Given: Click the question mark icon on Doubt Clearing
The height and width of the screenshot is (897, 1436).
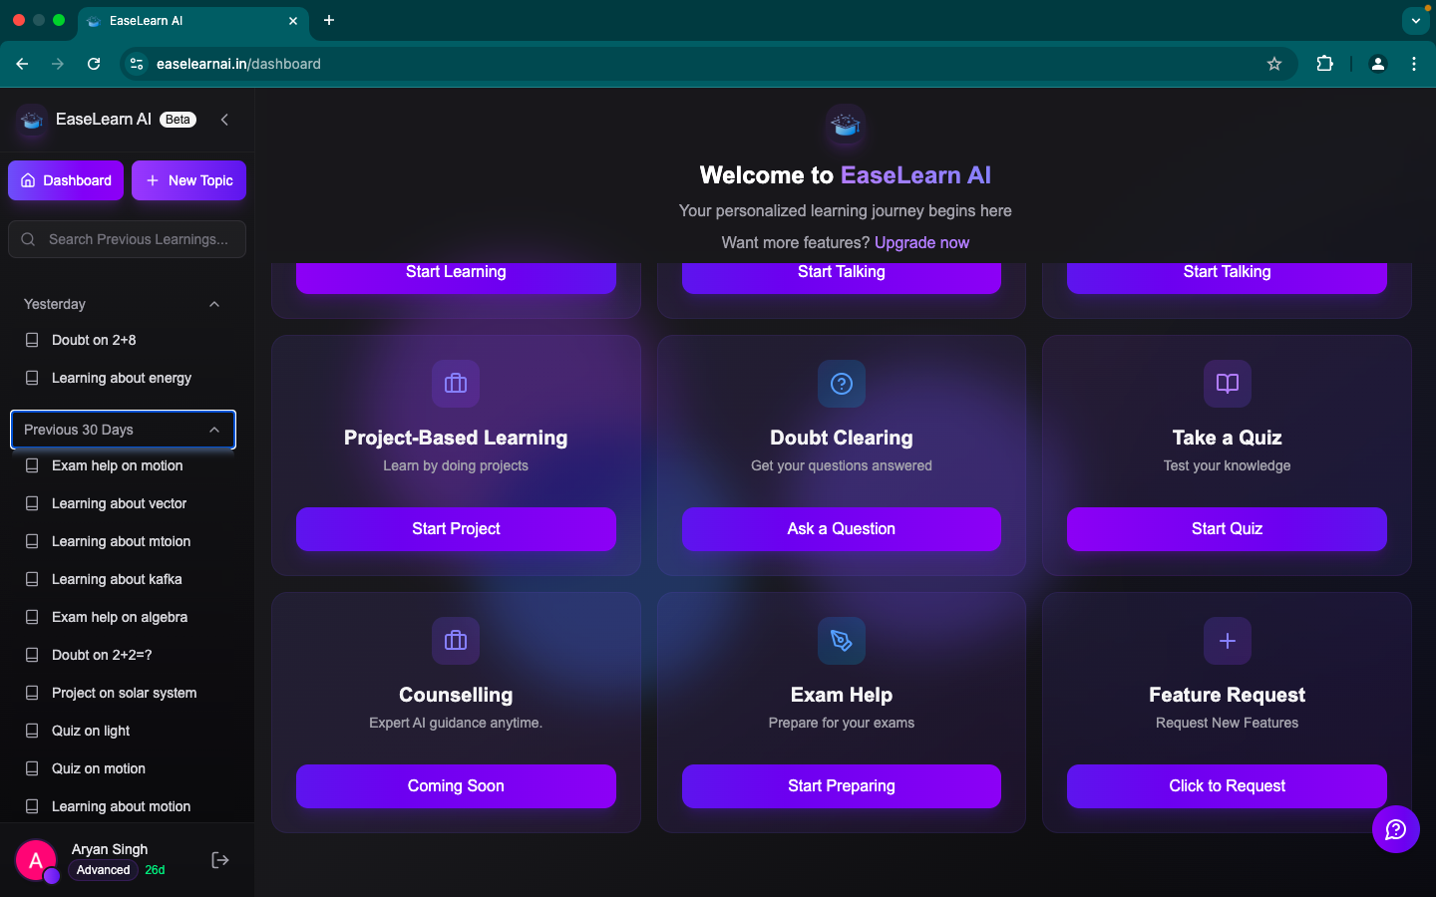Looking at the screenshot, I should (841, 384).
